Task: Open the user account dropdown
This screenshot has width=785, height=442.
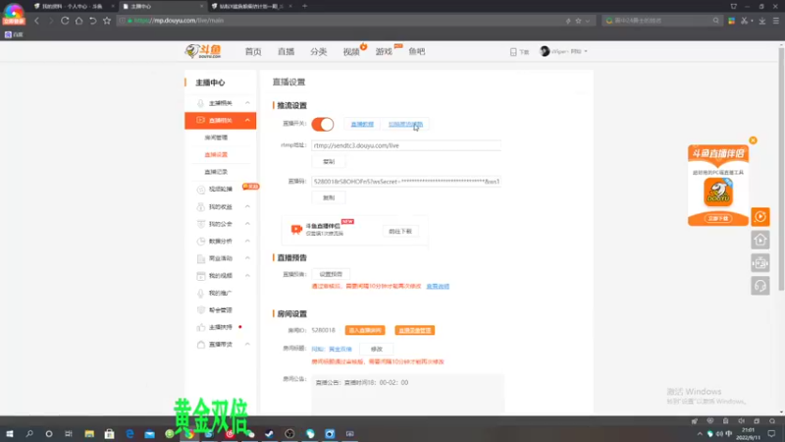Action: point(563,51)
